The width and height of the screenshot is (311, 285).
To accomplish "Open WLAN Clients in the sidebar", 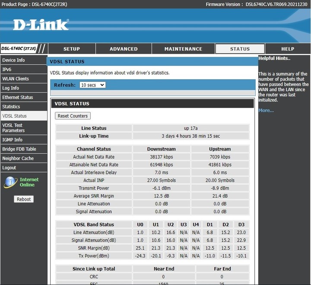I will point(24,79).
